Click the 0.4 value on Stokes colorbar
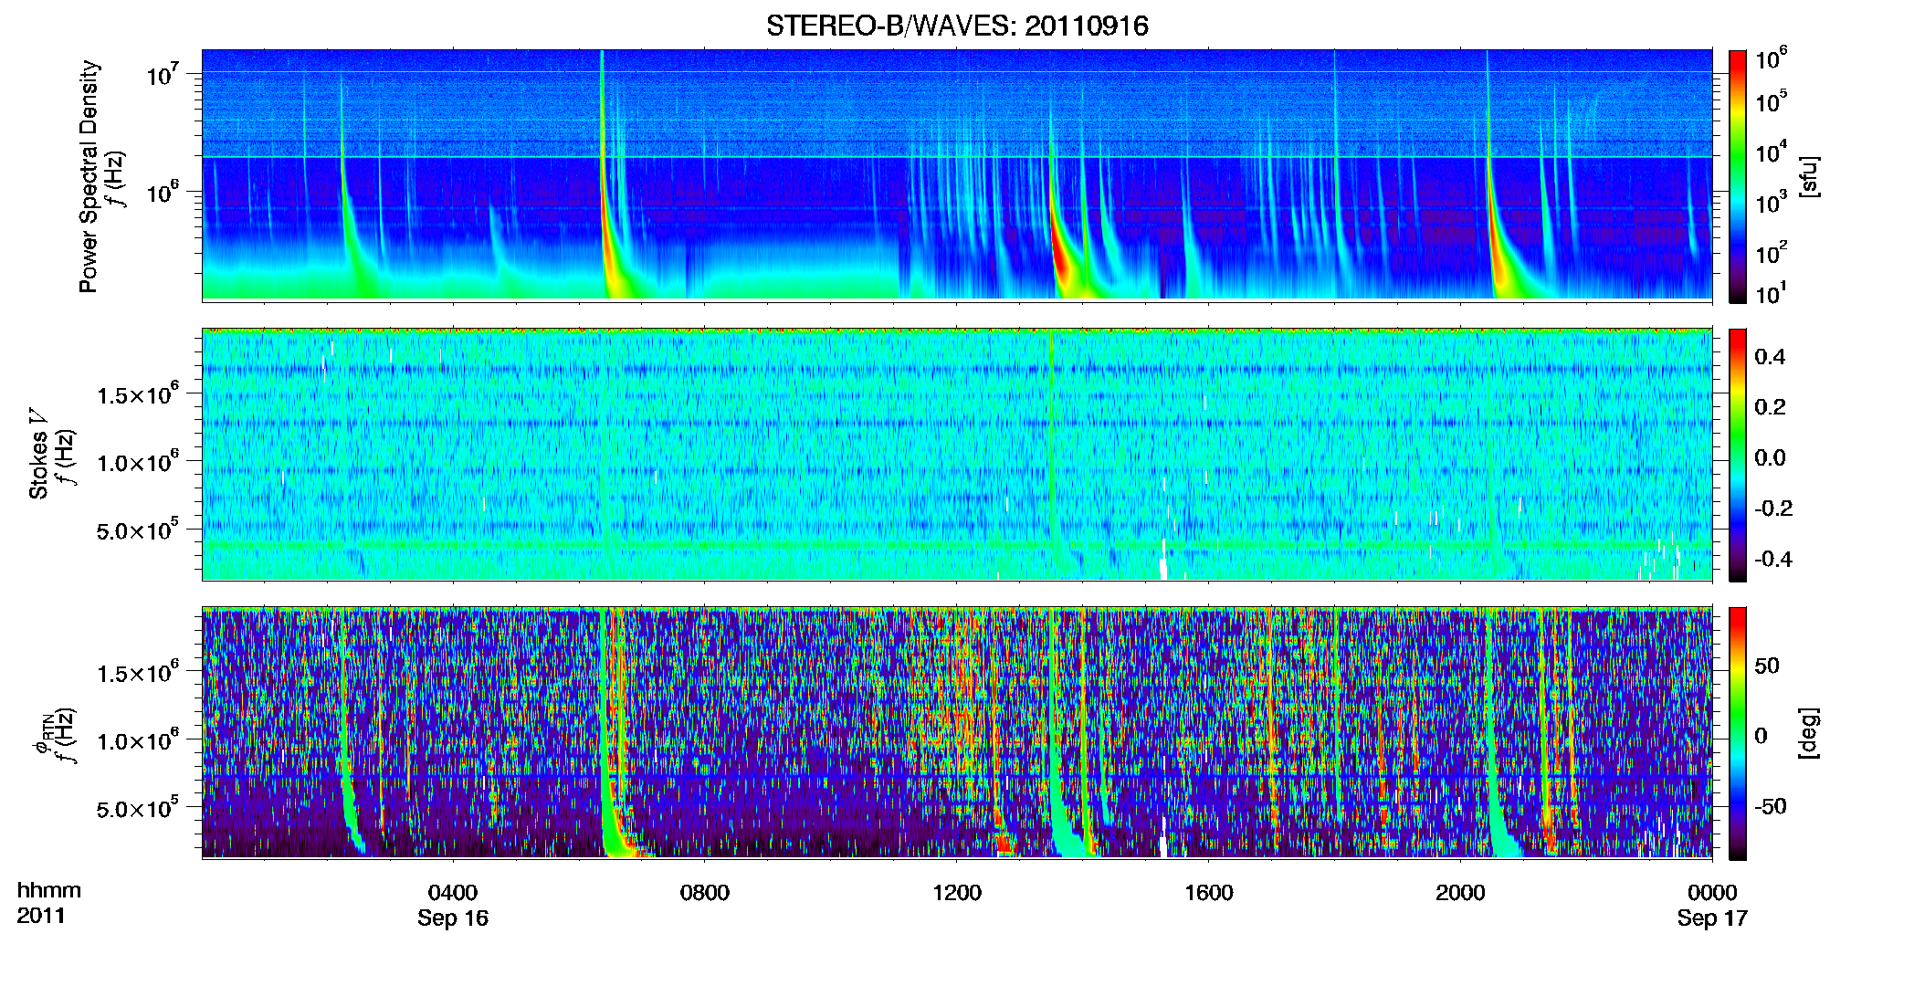Screen dimensions: 1914x986 (x=1770, y=357)
